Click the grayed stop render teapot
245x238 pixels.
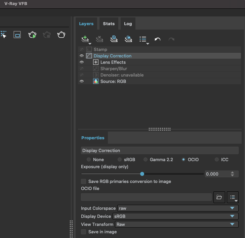(47, 35)
